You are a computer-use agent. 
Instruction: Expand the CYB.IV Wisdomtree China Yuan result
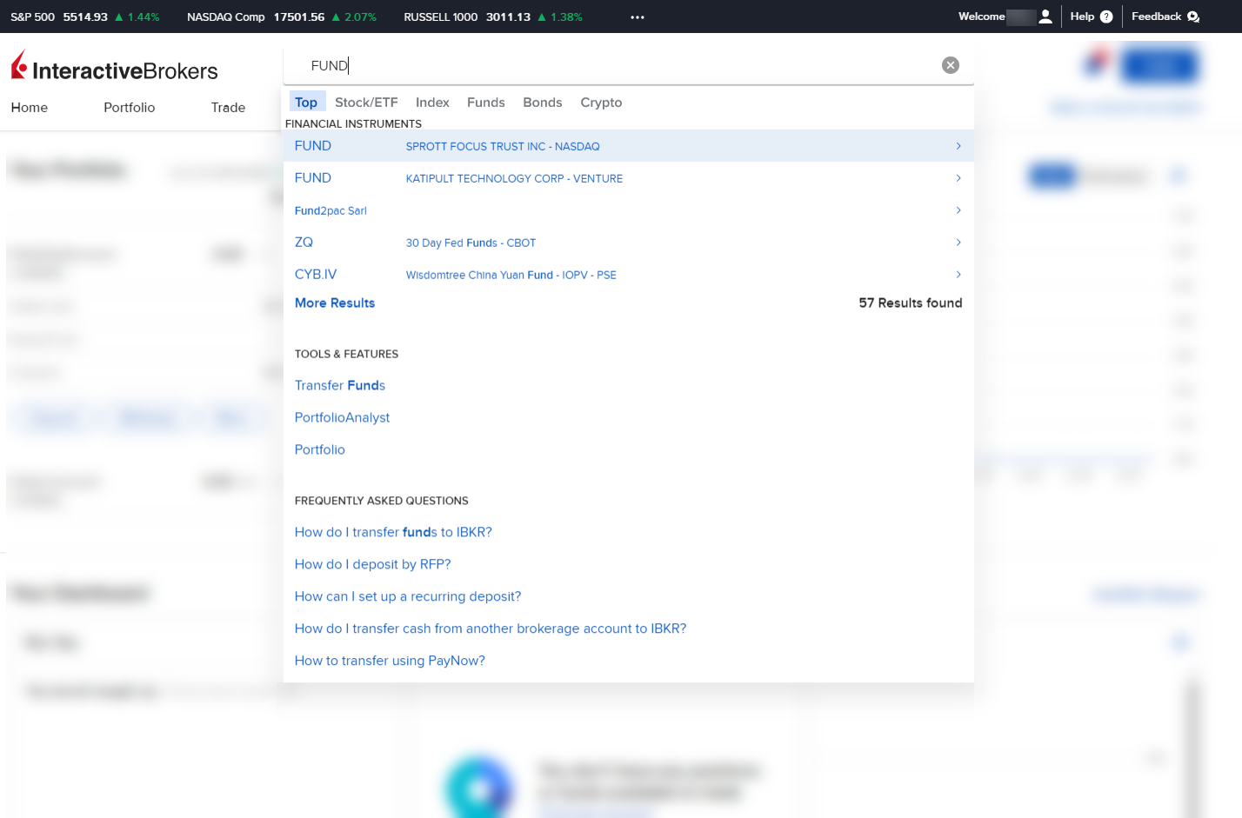pyautogui.click(x=958, y=274)
